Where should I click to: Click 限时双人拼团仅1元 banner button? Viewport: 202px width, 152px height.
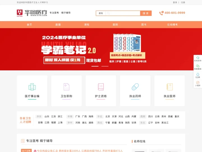click(x=64, y=60)
